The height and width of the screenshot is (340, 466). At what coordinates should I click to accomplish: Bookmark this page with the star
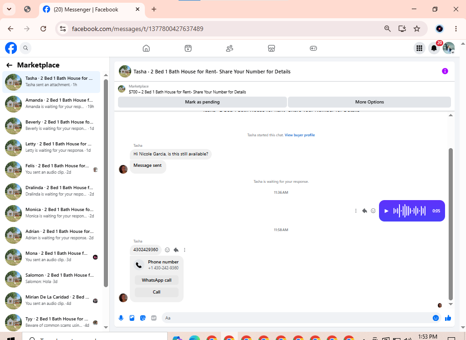tap(417, 29)
